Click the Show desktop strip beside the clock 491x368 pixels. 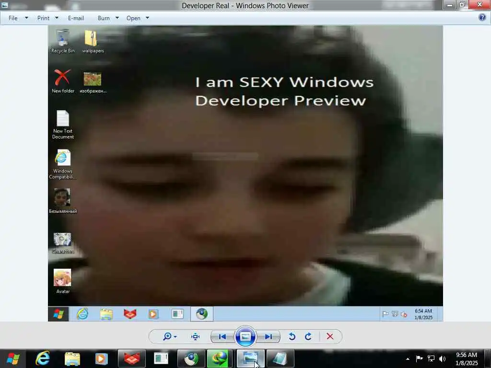pyautogui.click(x=488, y=358)
